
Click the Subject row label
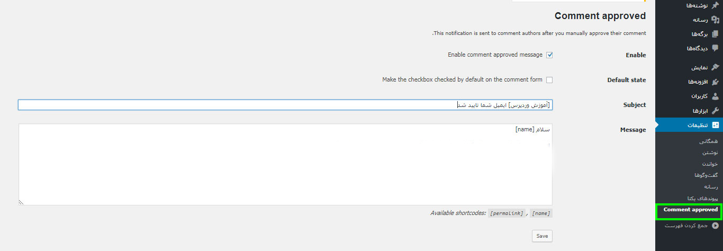point(635,105)
